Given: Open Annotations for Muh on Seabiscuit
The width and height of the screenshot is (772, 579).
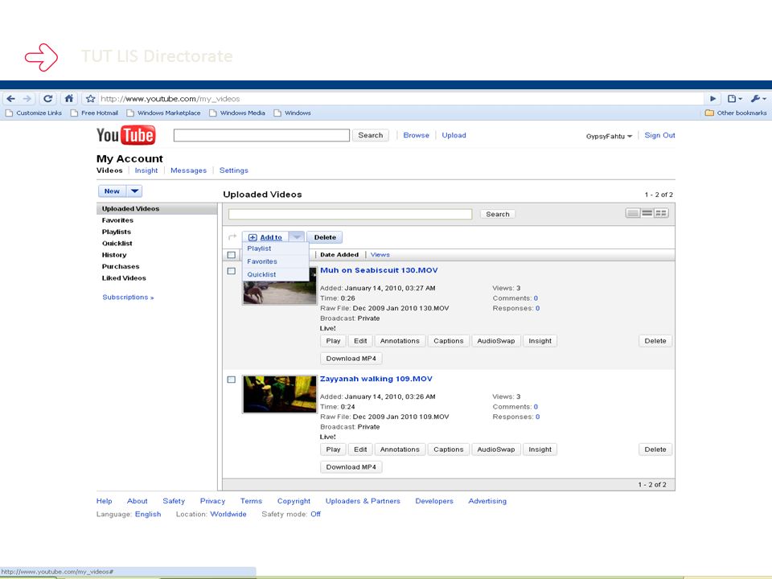Looking at the screenshot, I should coord(400,341).
